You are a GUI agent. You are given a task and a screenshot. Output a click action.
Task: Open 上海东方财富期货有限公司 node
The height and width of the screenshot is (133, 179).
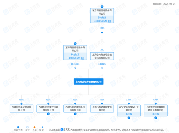102,109
